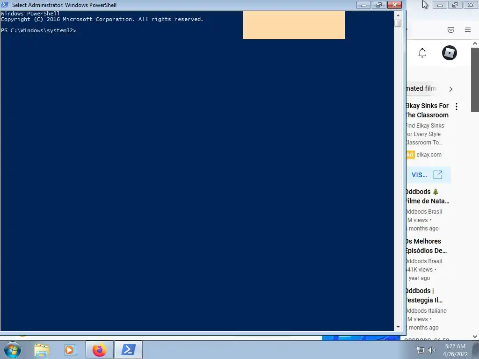The width and height of the screenshot is (479, 359).
Task: Click the Oddbods Italiano channel name
Action: (427, 310)
